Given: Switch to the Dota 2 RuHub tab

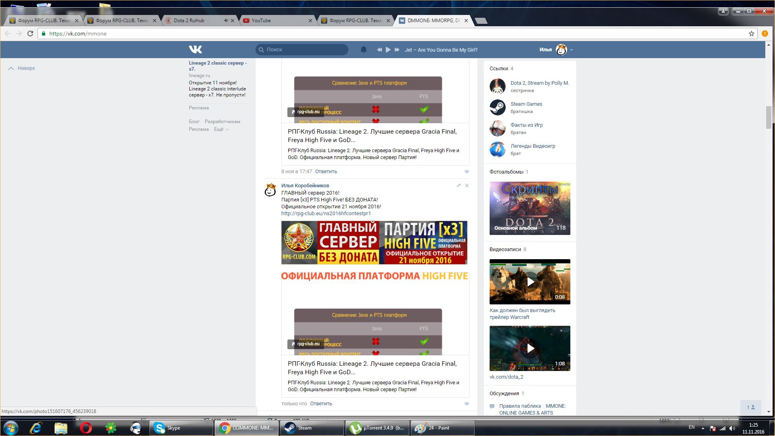Looking at the screenshot, I should click(189, 21).
